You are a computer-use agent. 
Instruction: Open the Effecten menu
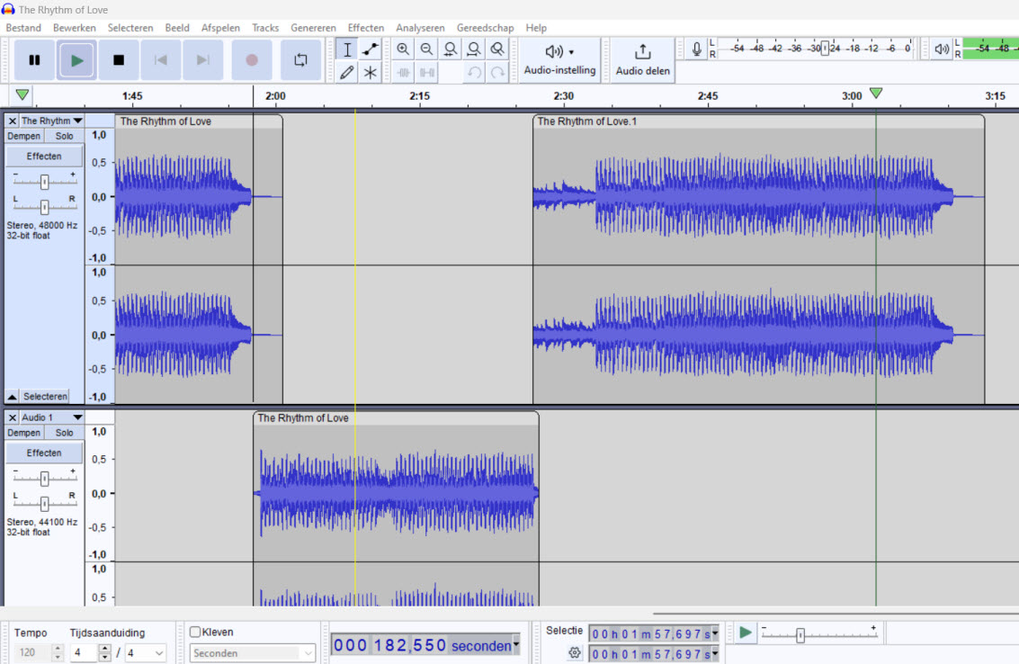365,28
